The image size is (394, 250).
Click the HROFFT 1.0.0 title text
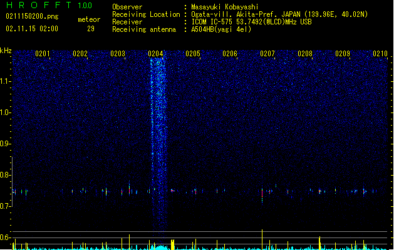(49, 5)
